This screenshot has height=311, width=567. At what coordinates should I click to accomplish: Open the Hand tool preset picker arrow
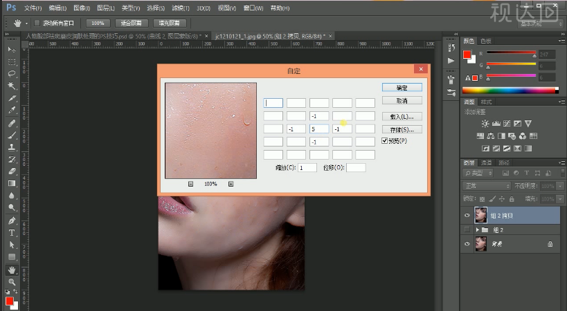coord(26,23)
